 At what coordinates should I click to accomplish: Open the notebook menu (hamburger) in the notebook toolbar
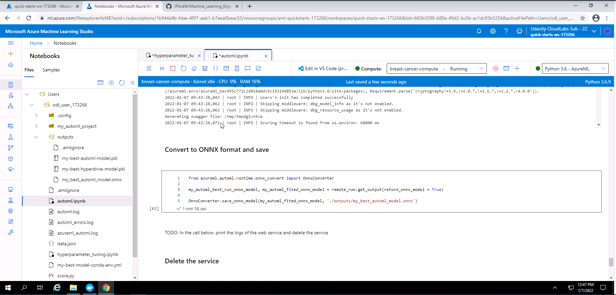pyautogui.click(x=149, y=68)
